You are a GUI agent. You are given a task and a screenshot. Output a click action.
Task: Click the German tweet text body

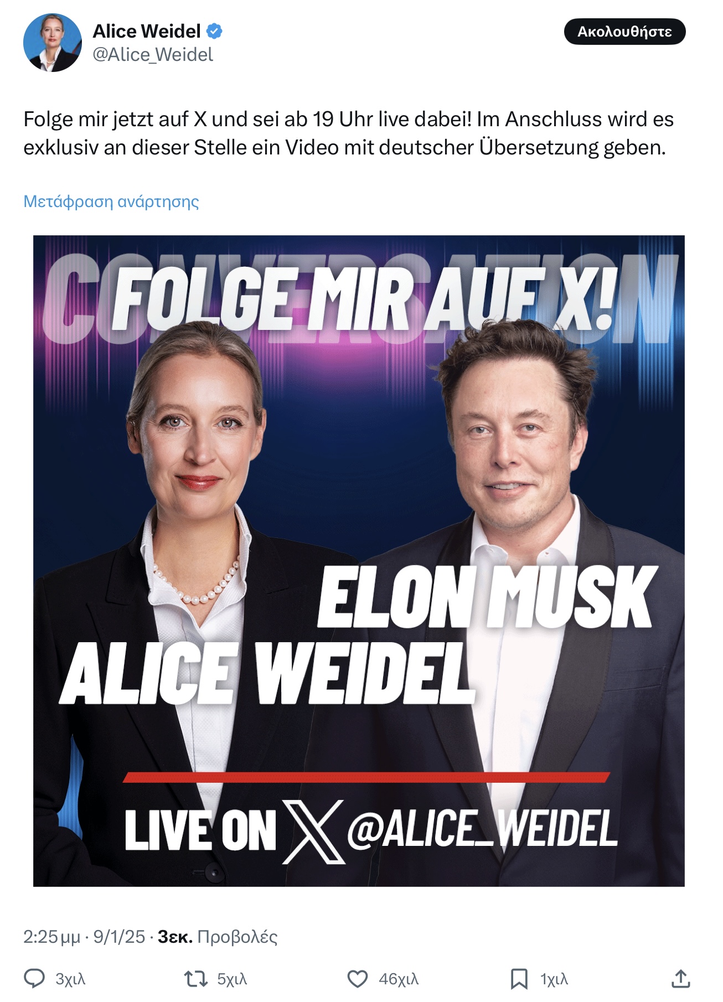(x=348, y=133)
